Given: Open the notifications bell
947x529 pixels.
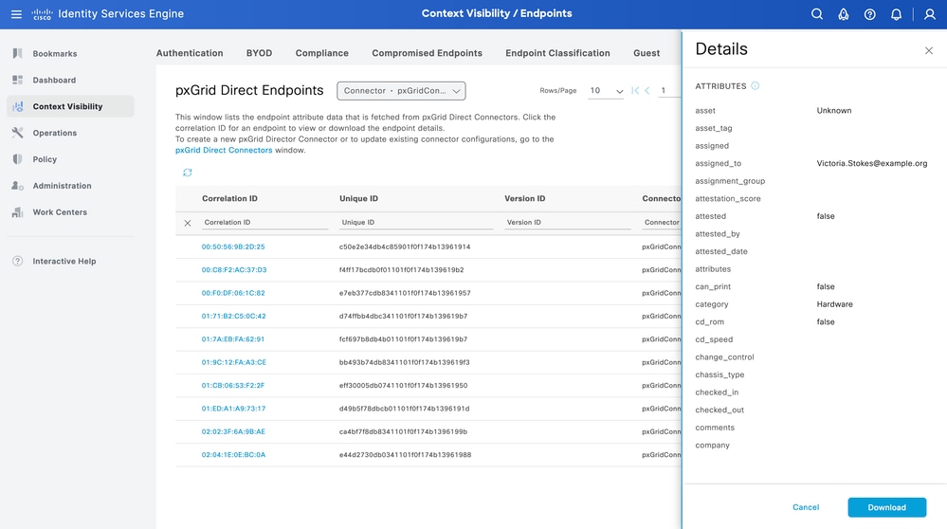Looking at the screenshot, I should point(896,14).
